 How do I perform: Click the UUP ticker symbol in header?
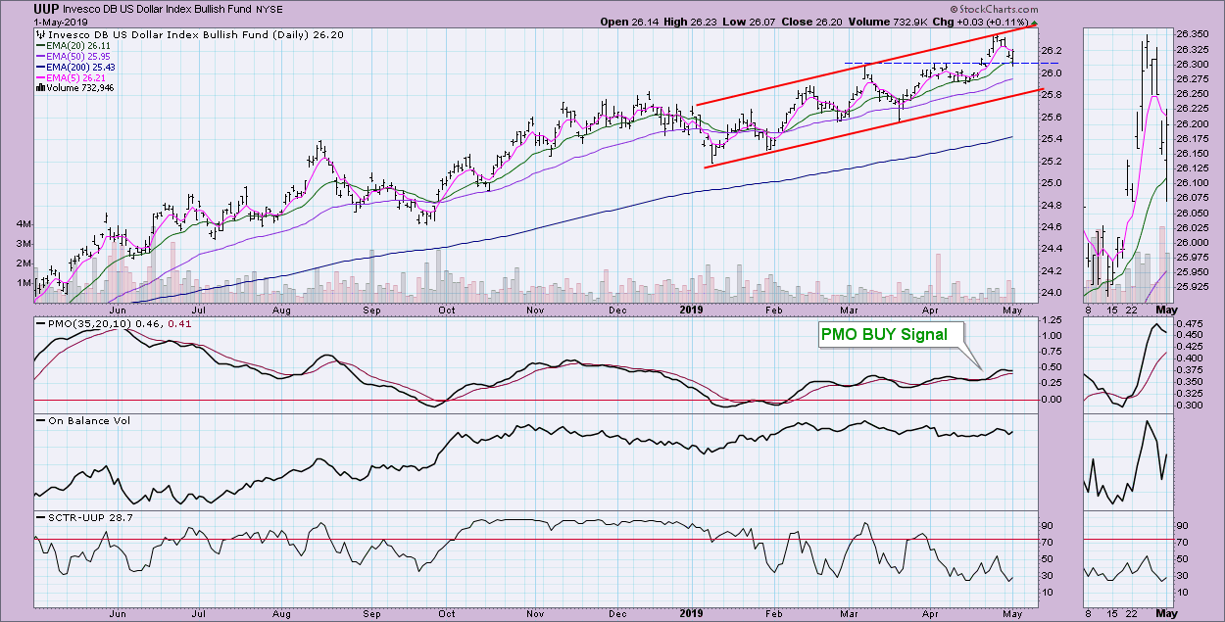pyautogui.click(x=45, y=8)
